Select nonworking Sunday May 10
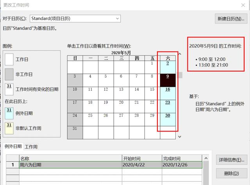Image resolution: width=250 pixels, height=185 pixels. pos(75,93)
